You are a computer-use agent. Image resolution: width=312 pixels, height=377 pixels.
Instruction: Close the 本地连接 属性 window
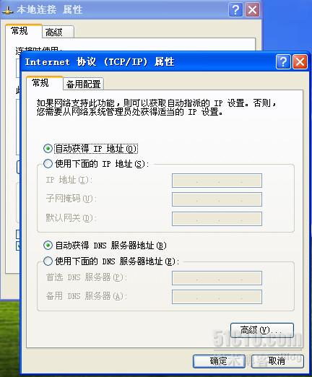(252, 10)
